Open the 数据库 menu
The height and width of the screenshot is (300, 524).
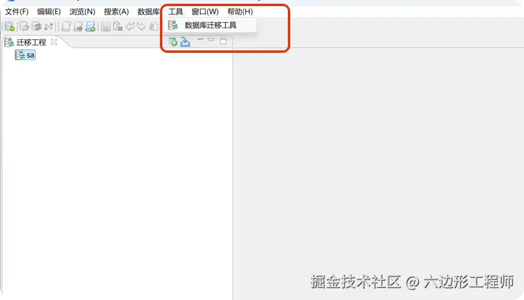click(x=148, y=12)
